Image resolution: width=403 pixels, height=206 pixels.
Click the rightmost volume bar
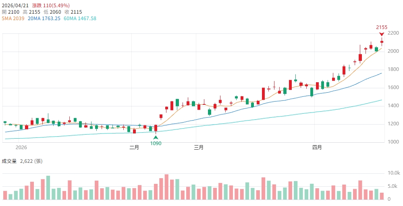pyautogui.click(x=382, y=196)
